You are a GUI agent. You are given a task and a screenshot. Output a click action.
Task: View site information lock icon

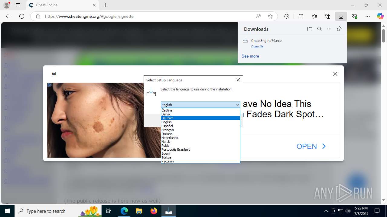click(x=38, y=16)
